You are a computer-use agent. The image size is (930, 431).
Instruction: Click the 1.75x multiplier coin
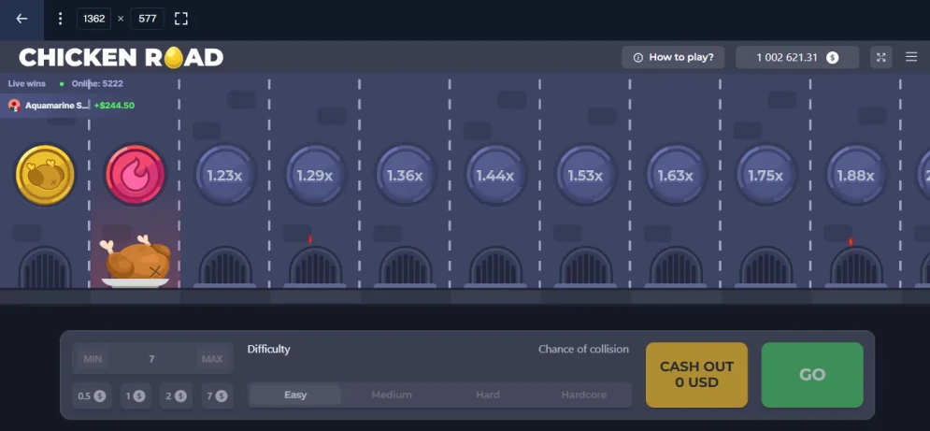pos(766,175)
